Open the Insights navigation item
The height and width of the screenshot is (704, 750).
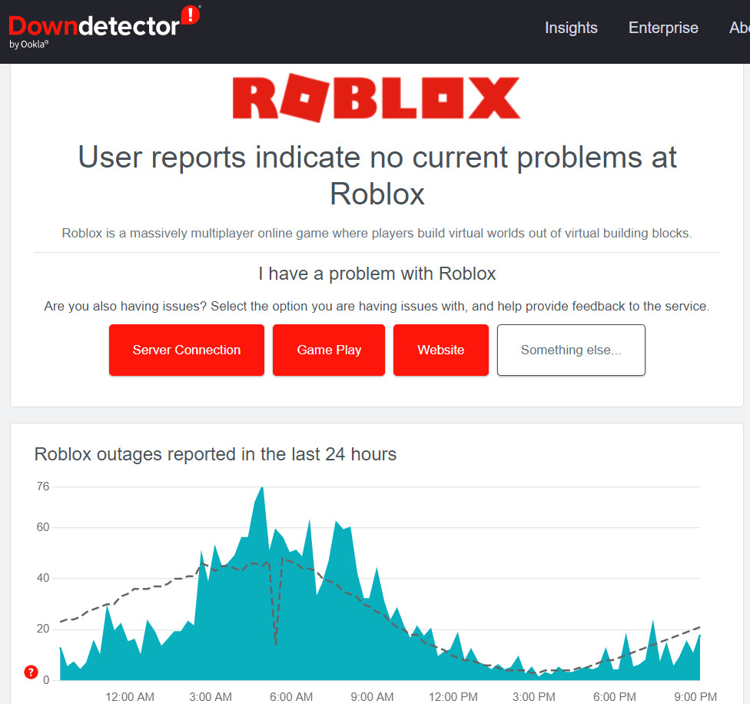click(x=571, y=28)
